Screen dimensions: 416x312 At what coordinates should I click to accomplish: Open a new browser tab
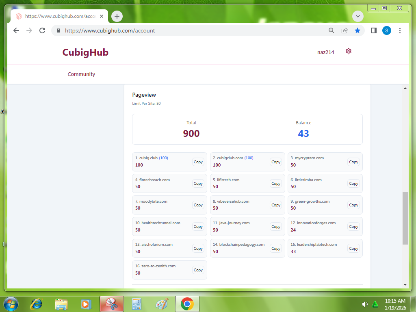[x=117, y=16]
